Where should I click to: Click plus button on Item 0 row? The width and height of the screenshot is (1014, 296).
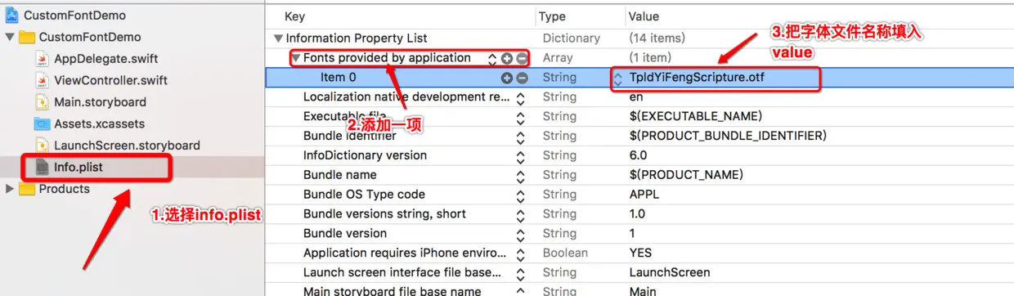[x=506, y=78]
